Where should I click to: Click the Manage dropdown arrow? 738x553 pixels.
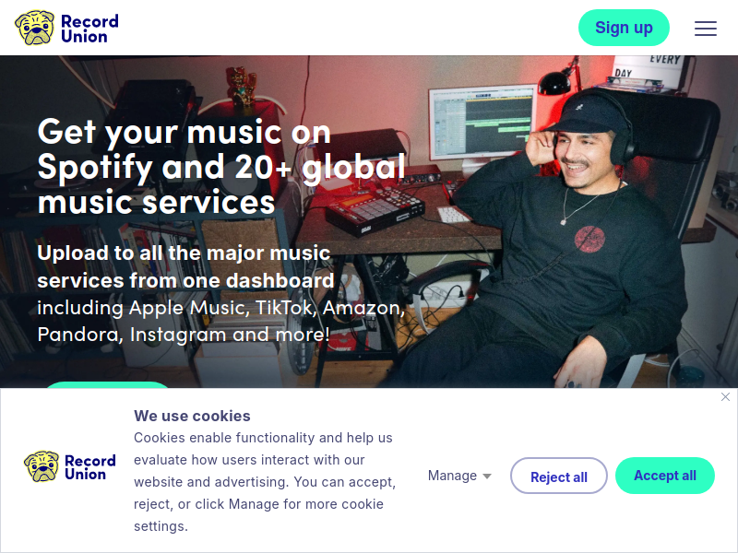pos(487,477)
